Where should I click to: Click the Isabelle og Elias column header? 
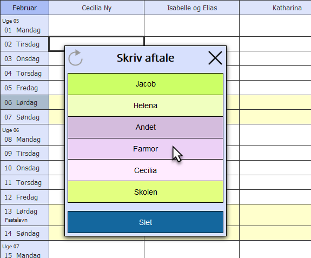click(192, 8)
